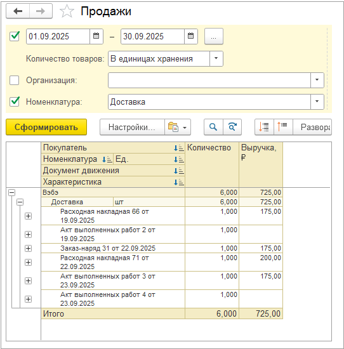Open the Номенклатура dropdown arrow

pos(317,102)
